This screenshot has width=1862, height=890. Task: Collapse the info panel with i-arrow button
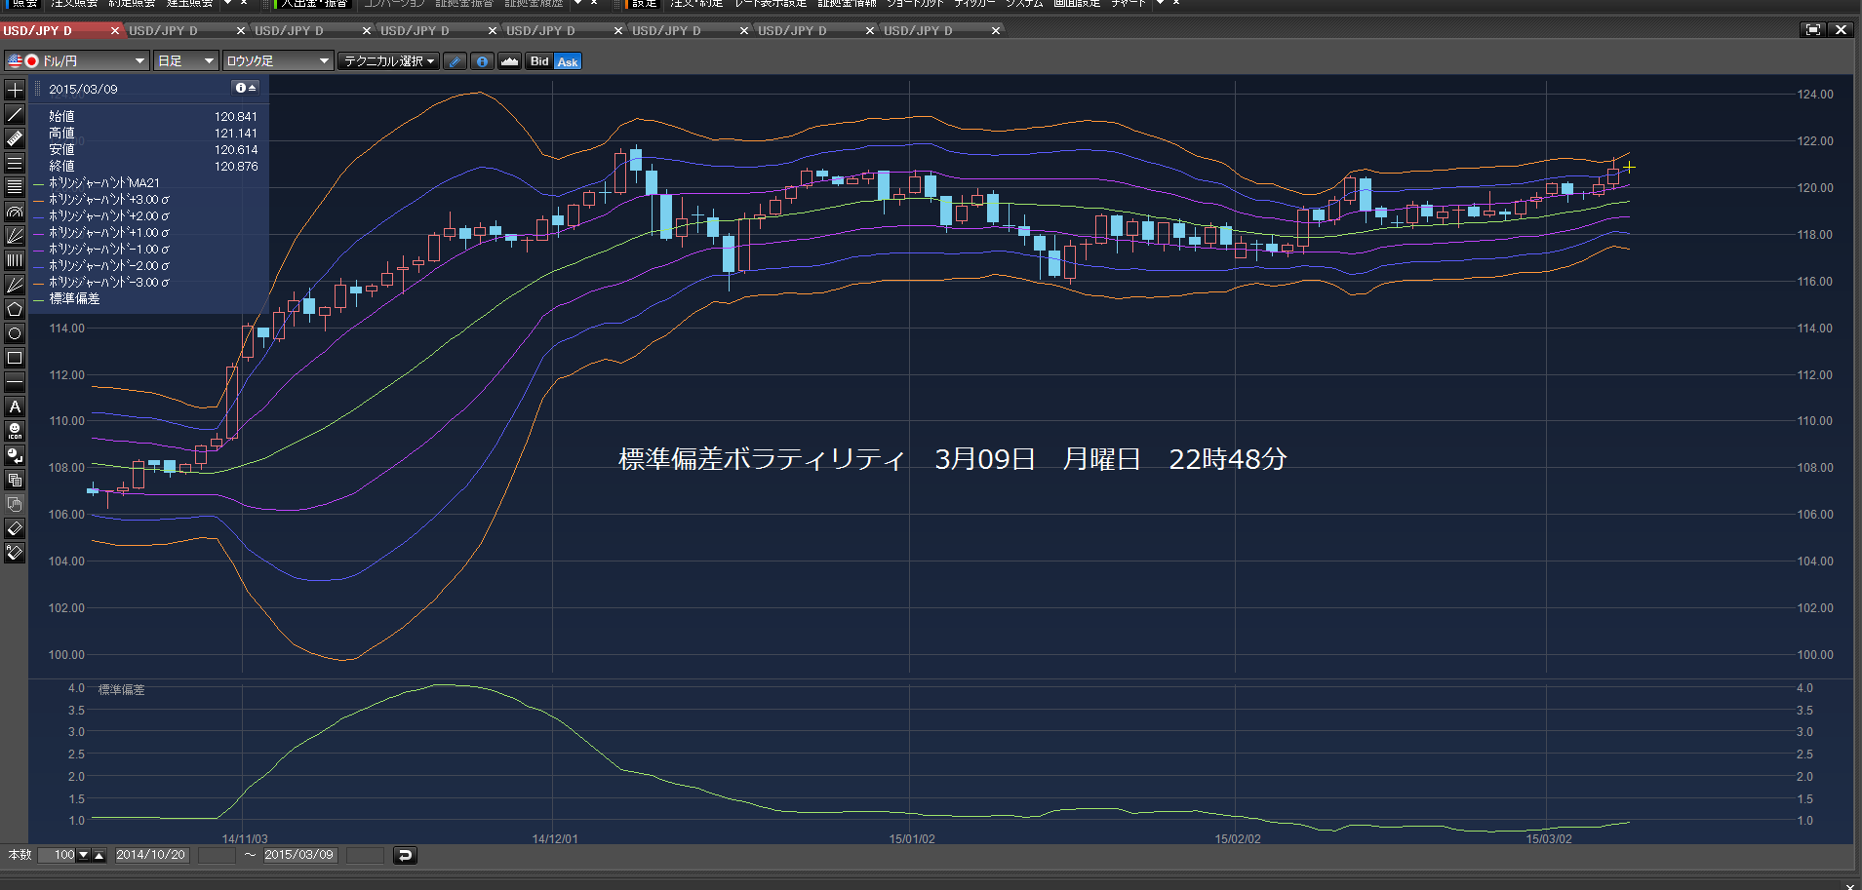click(x=246, y=88)
